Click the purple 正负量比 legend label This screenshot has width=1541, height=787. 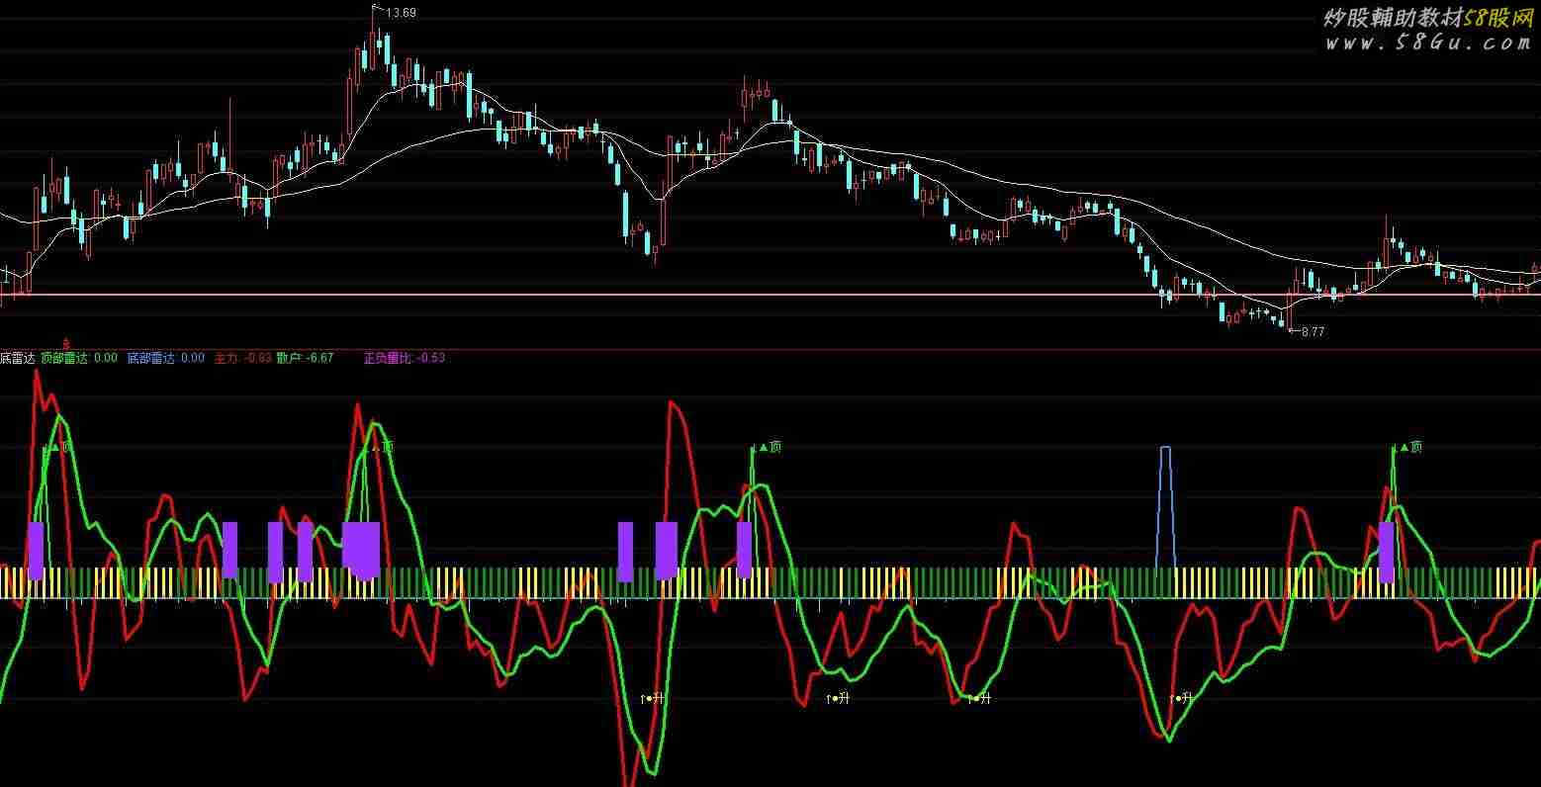click(389, 358)
